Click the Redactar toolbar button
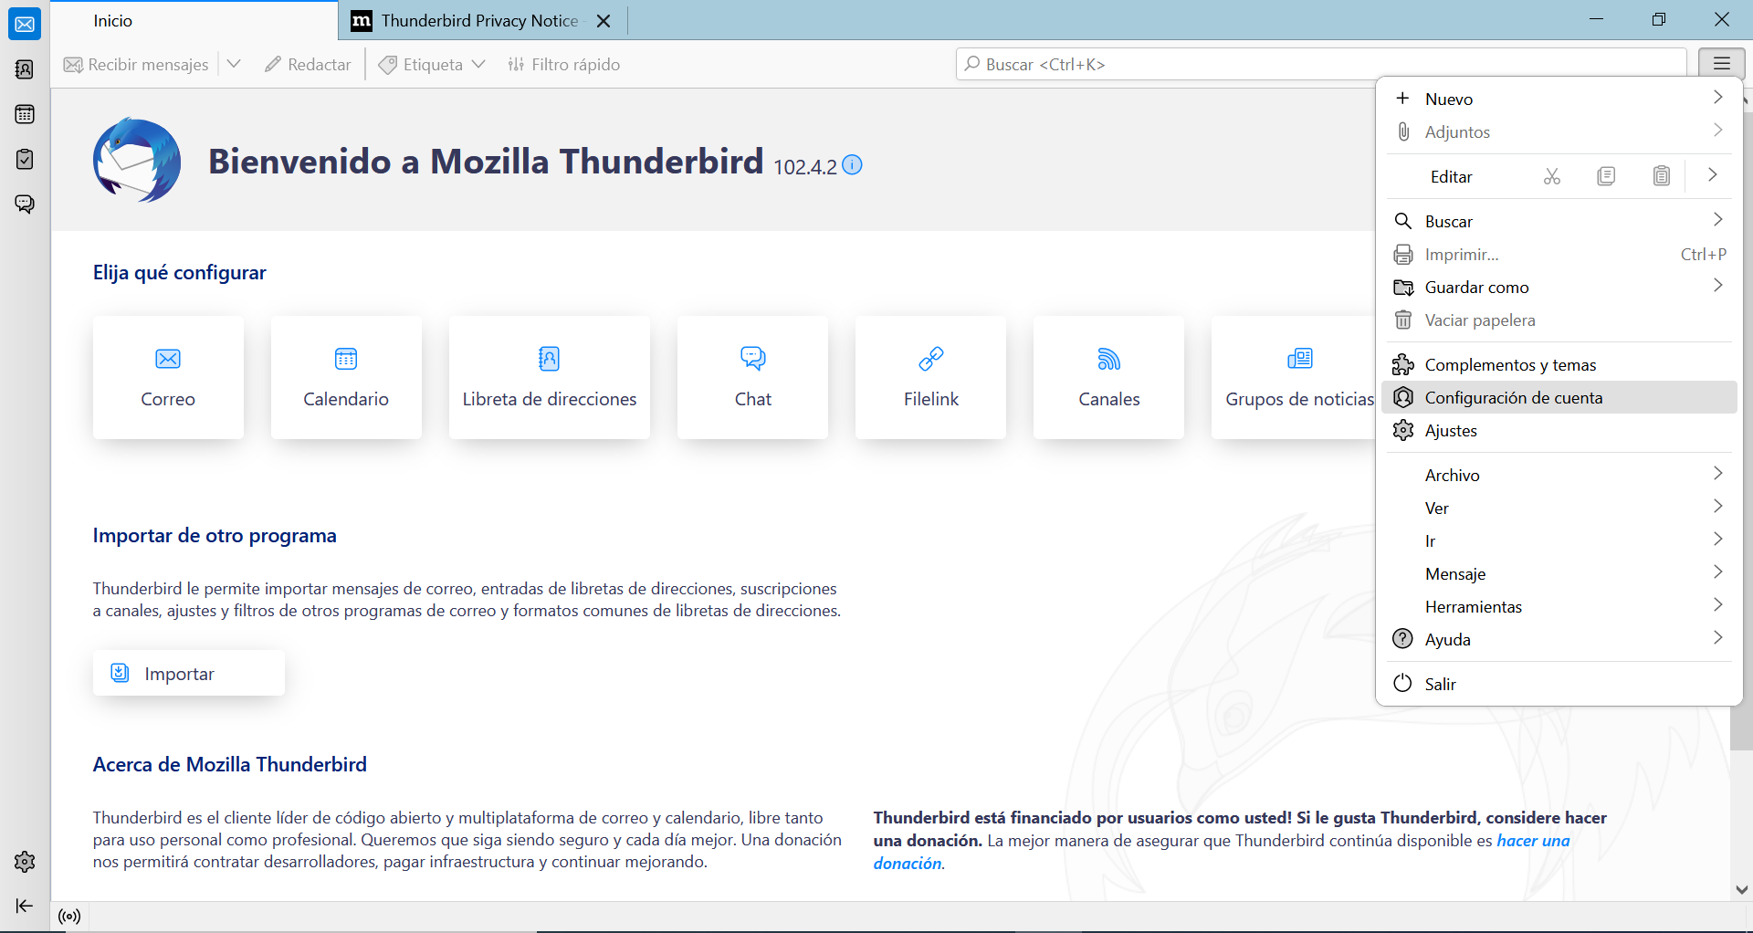Viewport: 1753px width, 933px height. click(x=308, y=64)
